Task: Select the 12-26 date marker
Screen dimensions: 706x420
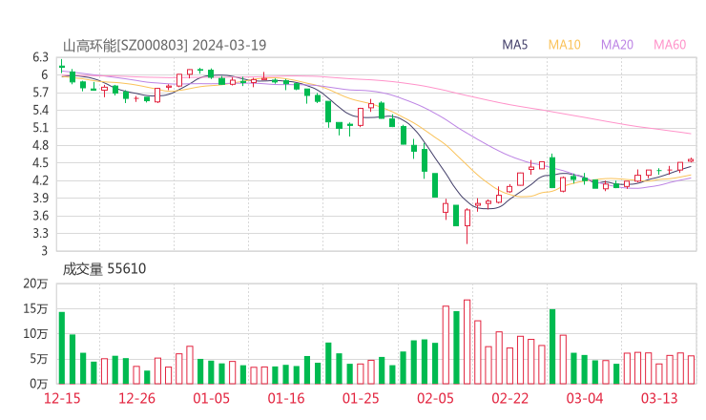Action: pos(136,398)
